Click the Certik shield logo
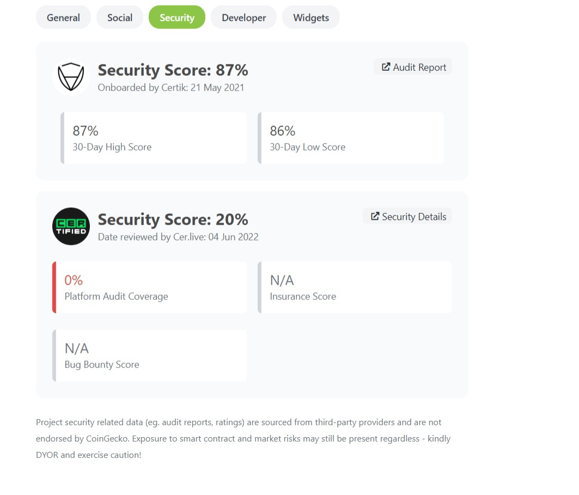Screen dimensions: 579x495 click(71, 77)
